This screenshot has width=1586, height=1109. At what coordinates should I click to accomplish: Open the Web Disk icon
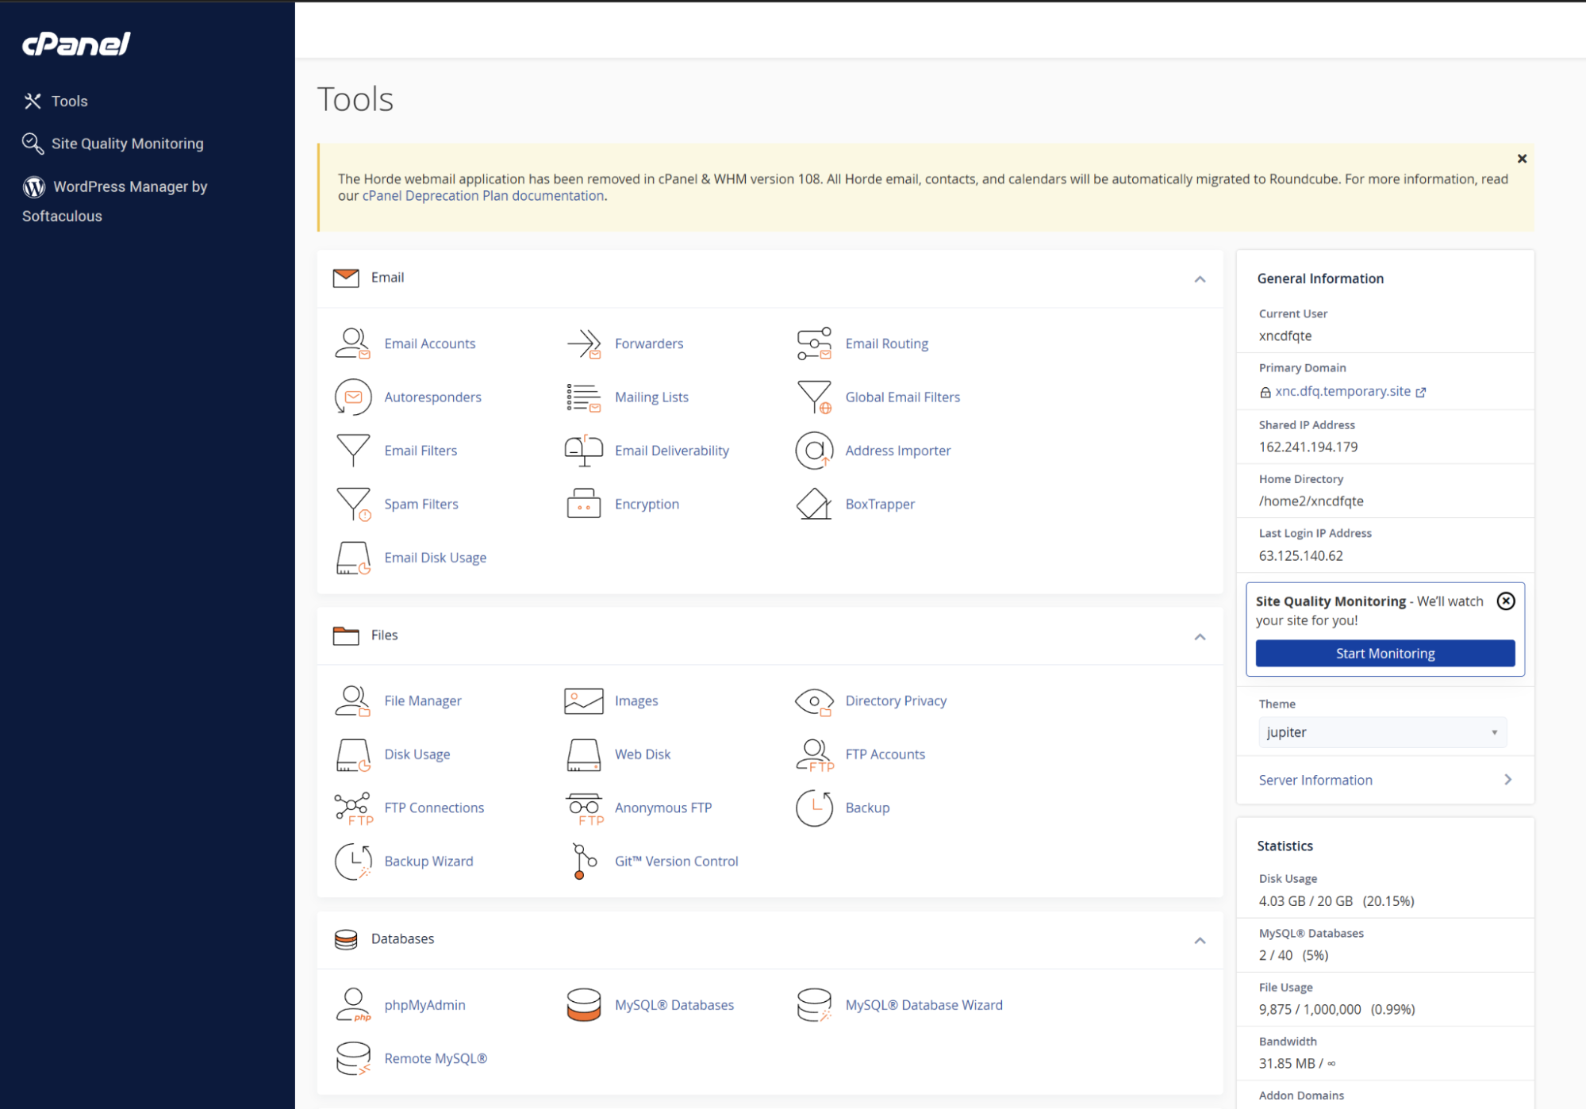[x=584, y=754]
